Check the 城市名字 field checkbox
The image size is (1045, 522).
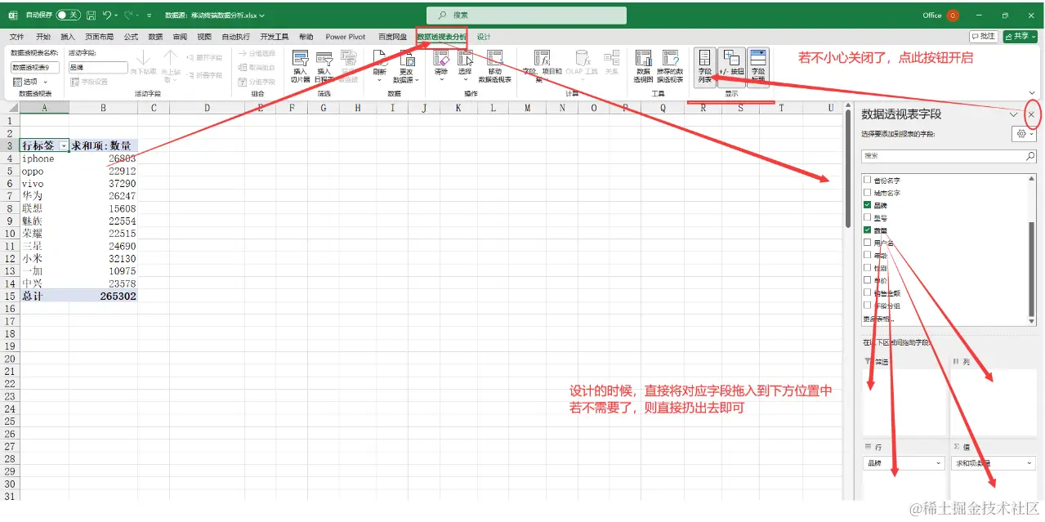point(868,193)
